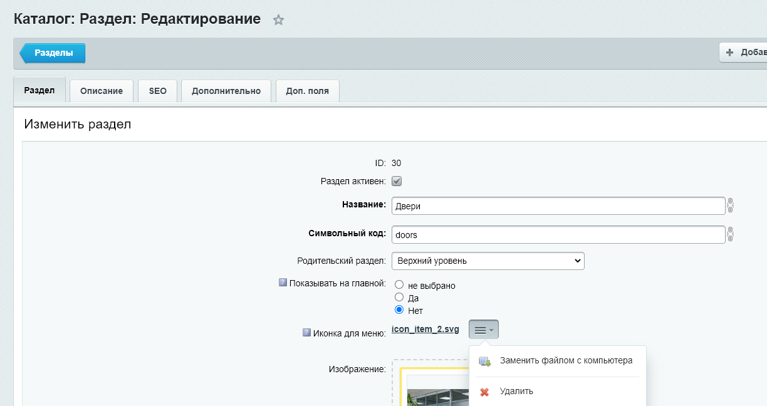Select the 'не выбрано' radio button
Image resolution: width=767 pixels, height=406 pixels.
(399, 285)
